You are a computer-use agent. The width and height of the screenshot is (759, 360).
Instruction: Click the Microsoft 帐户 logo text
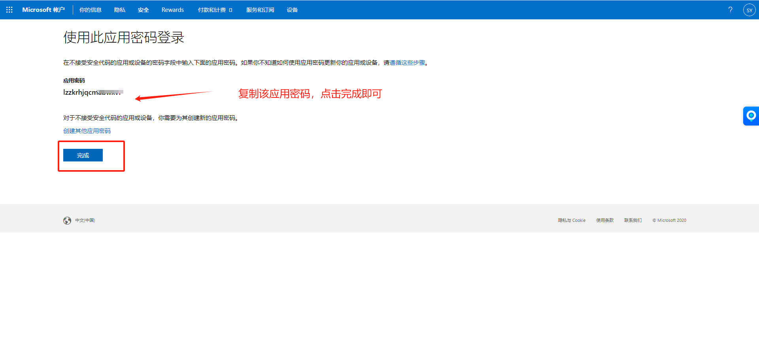[43, 10]
